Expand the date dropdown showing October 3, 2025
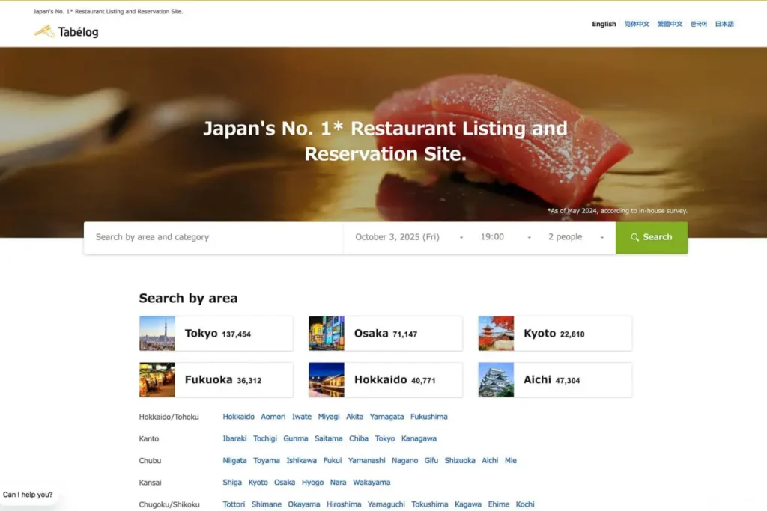 pos(408,237)
